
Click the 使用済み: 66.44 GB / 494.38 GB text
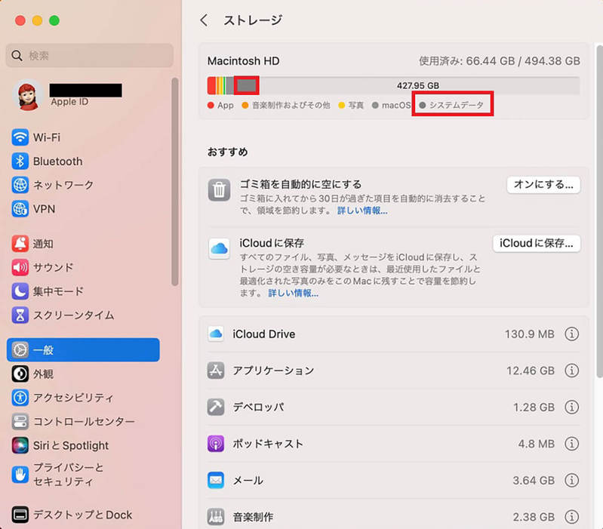coord(499,60)
